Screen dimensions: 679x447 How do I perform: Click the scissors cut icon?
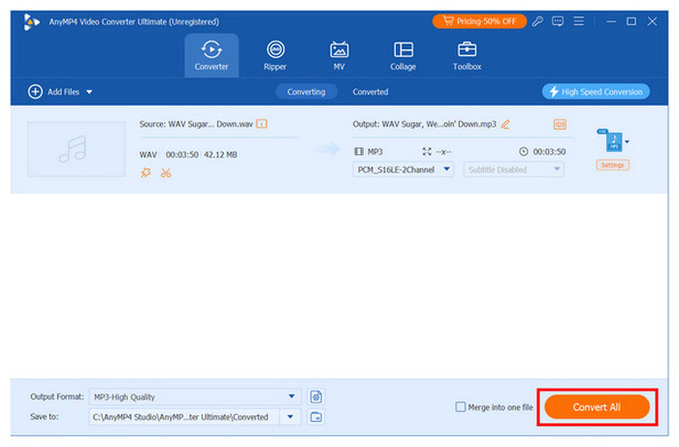click(166, 174)
